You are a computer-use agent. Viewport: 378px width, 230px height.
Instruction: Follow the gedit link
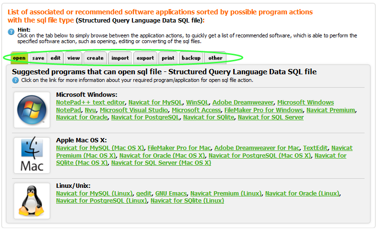pos(144,194)
